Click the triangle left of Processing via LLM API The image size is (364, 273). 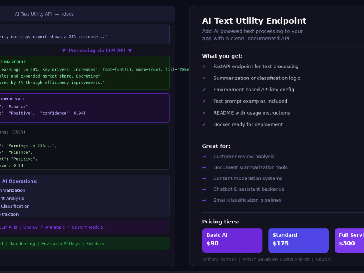click(64, 51)
